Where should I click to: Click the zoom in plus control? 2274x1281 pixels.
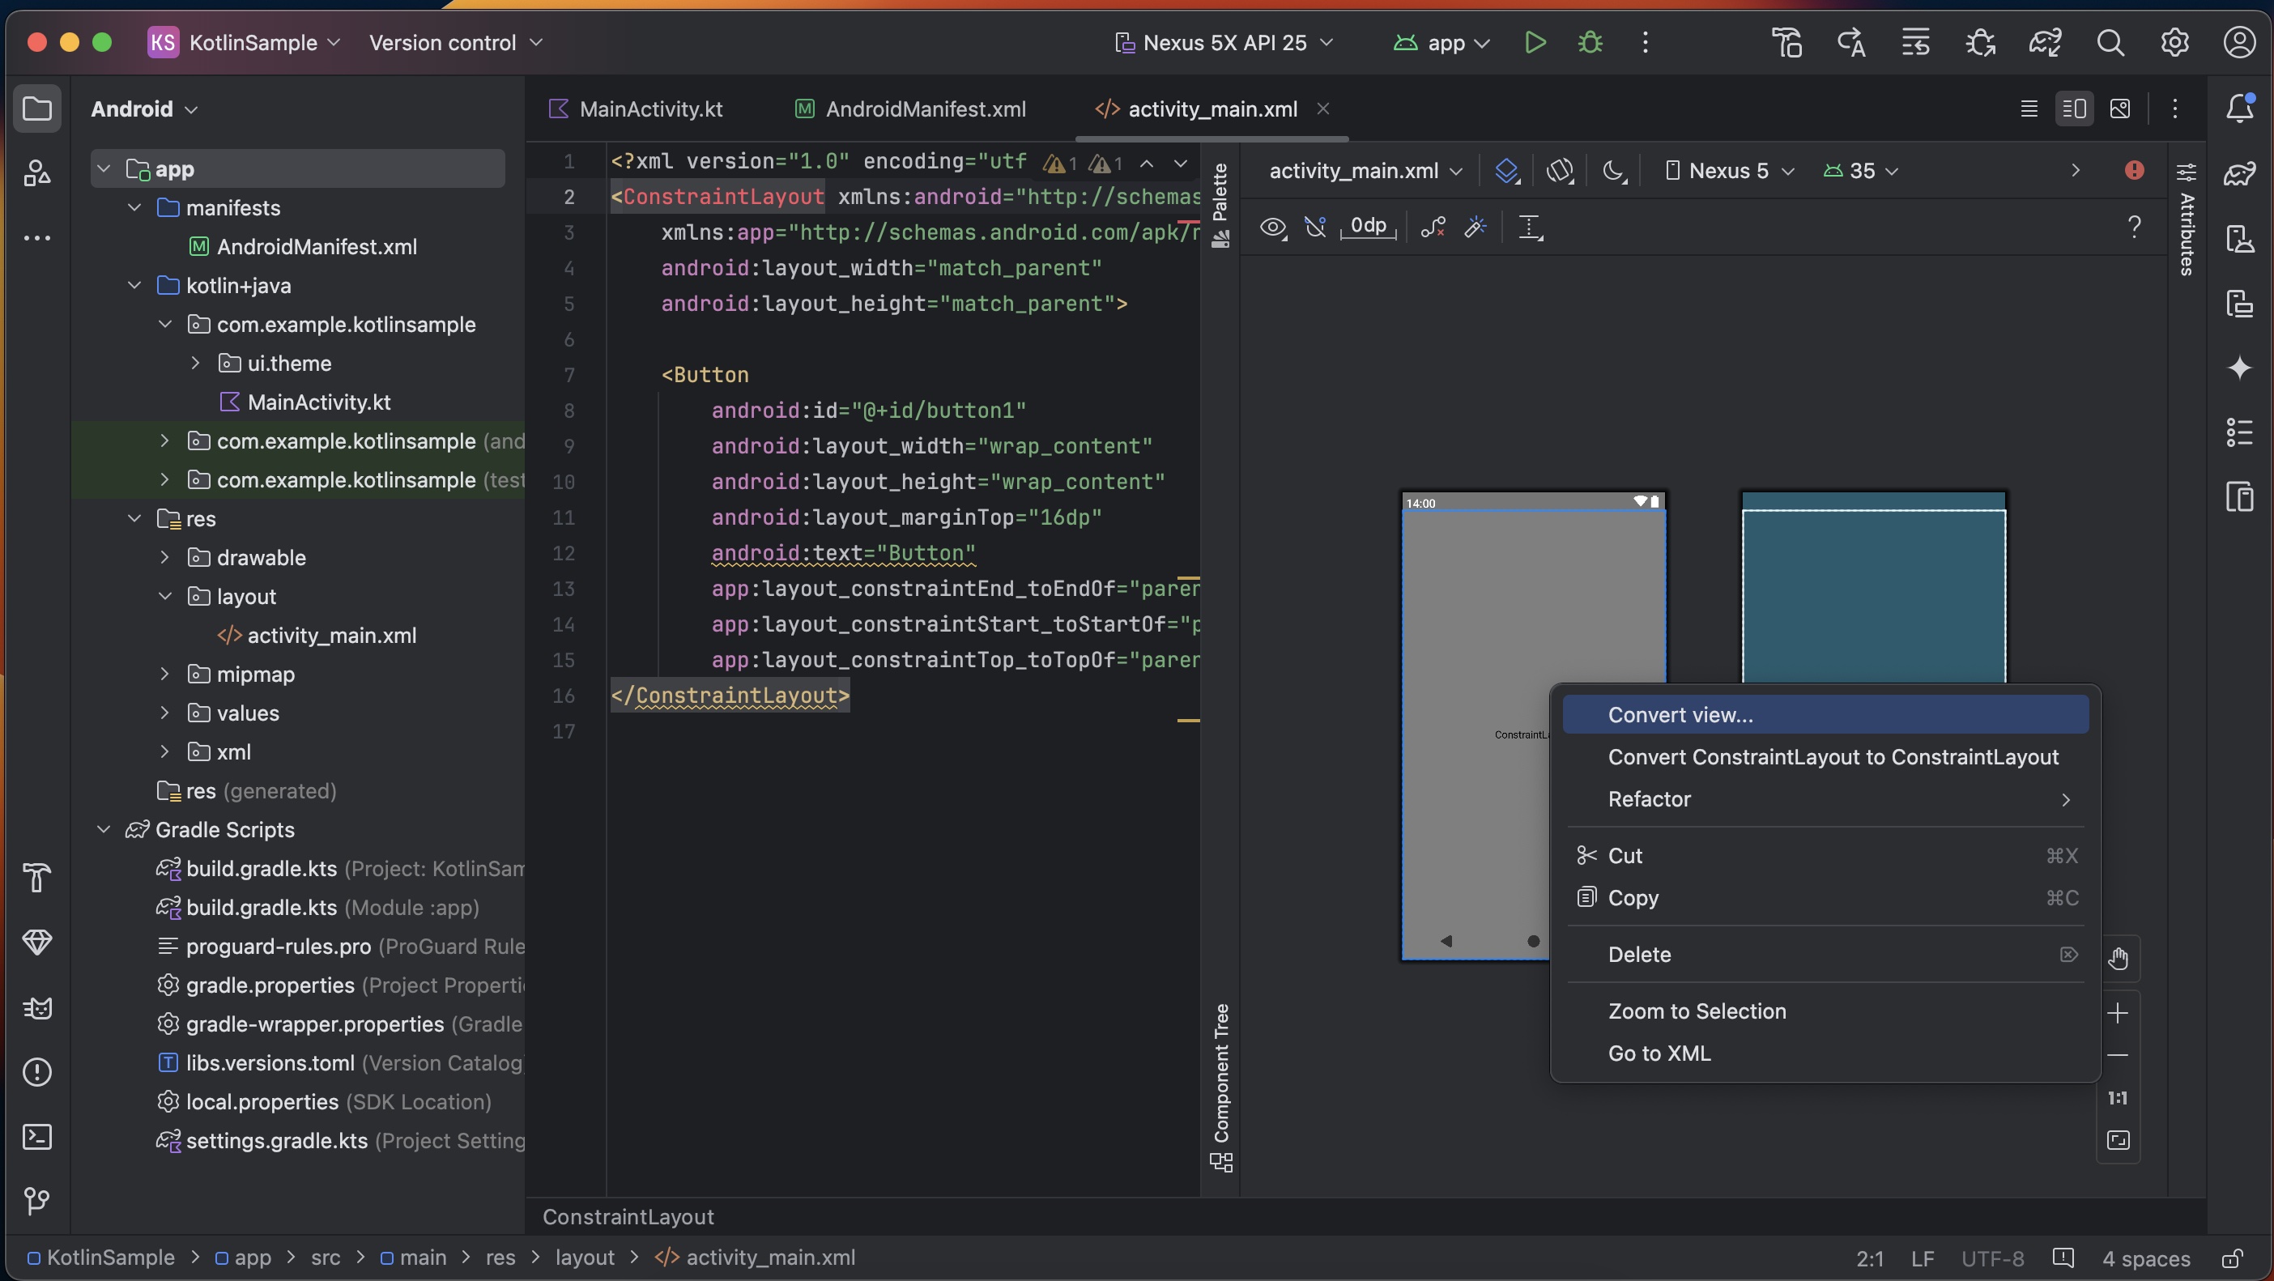coord(2118,1013)
